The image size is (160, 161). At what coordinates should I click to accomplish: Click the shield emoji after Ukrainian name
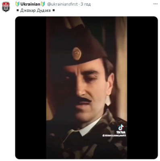pos(43,4)
